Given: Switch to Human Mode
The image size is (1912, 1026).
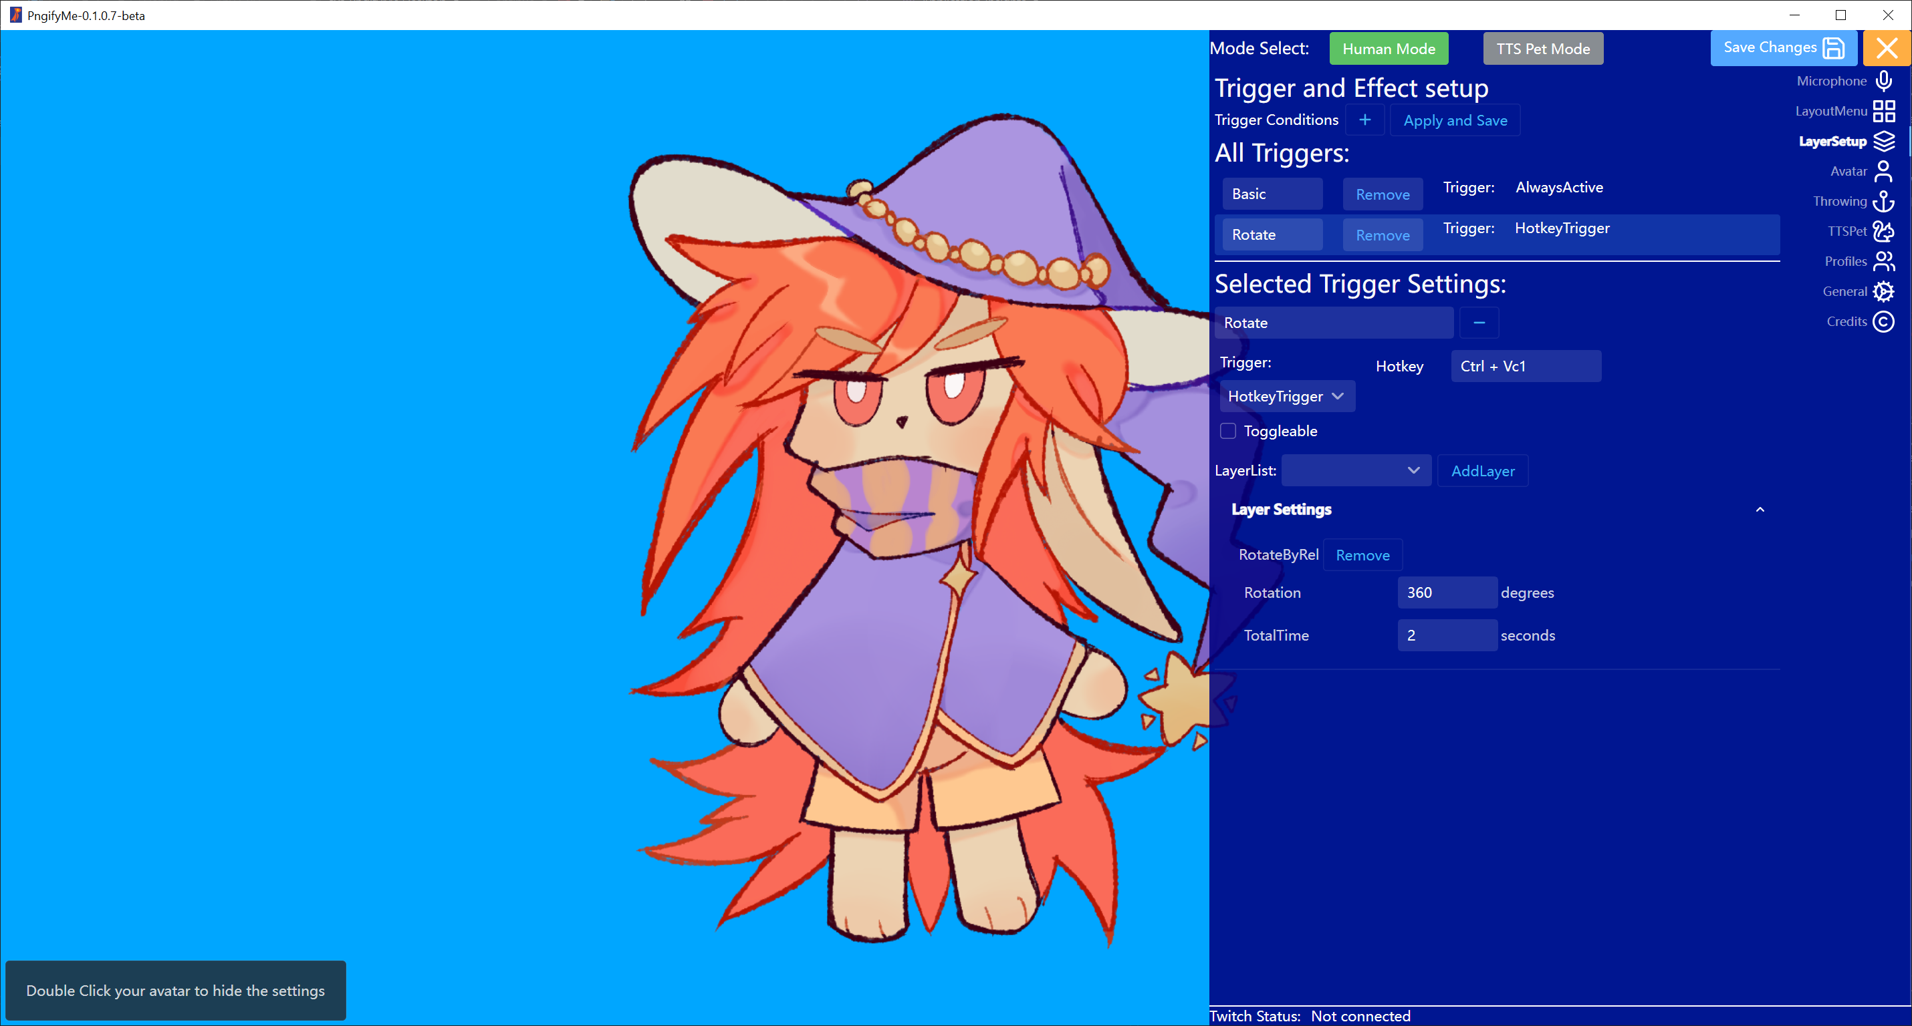Looking at the screenshot, I should (1388, 49).
